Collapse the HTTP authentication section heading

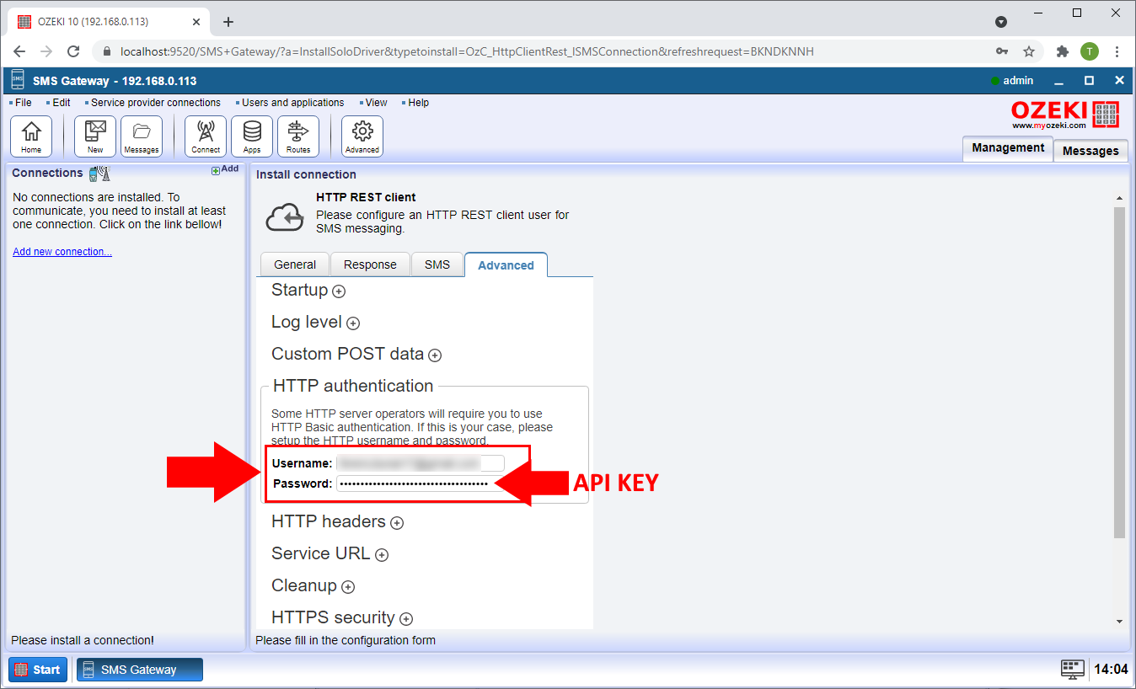pyautogui.click(x=353, y=386)
